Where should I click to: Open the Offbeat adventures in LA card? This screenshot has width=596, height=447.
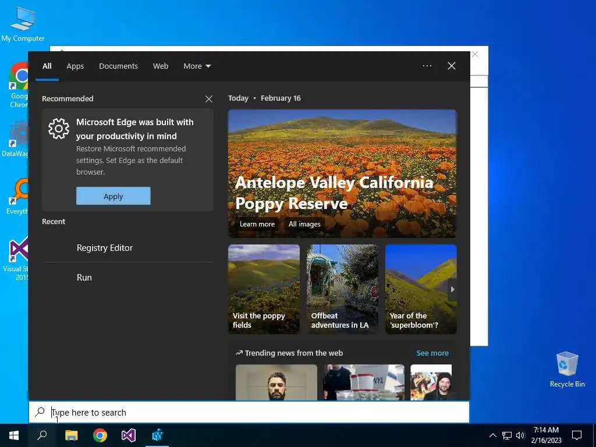[342, 289]
